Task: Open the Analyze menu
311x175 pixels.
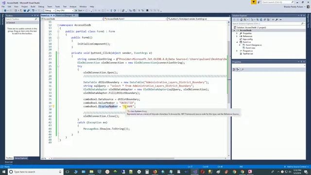Action: (x=73, y=6)
